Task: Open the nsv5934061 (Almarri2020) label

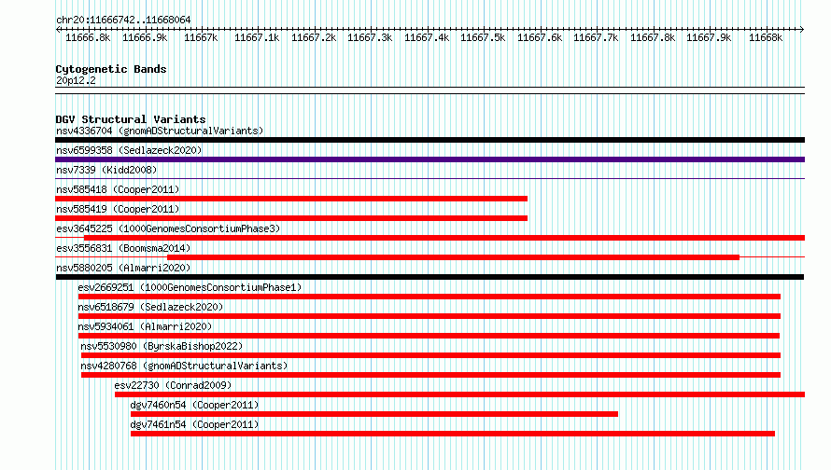Action: pyautogui.click(x=145, y=326)
